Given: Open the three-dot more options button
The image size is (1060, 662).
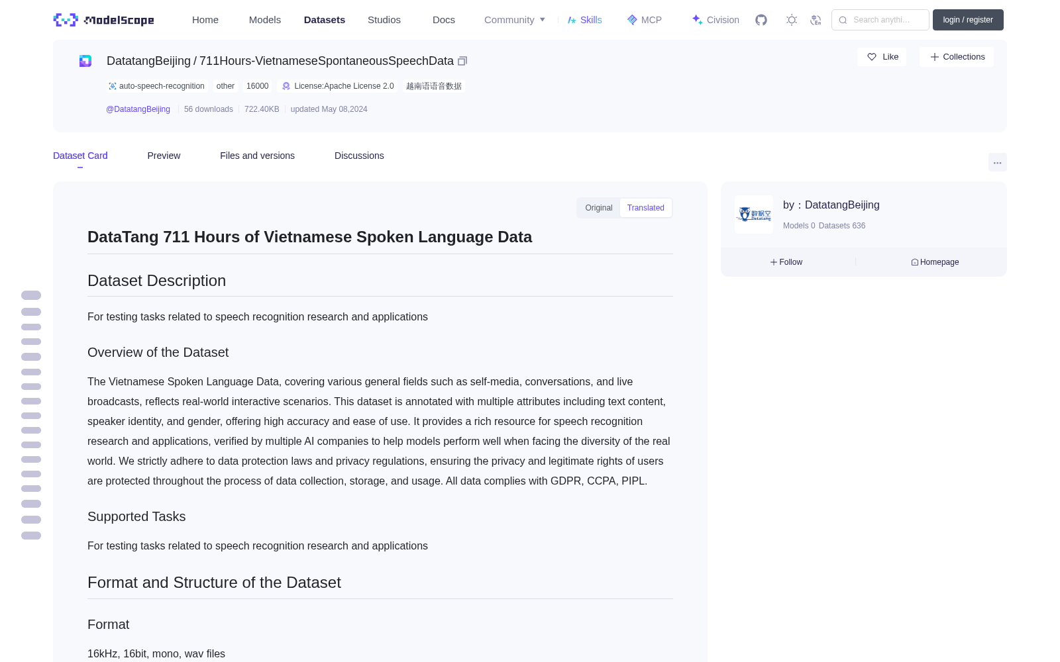Looking at the screenshot, I should tap(998, 162).
